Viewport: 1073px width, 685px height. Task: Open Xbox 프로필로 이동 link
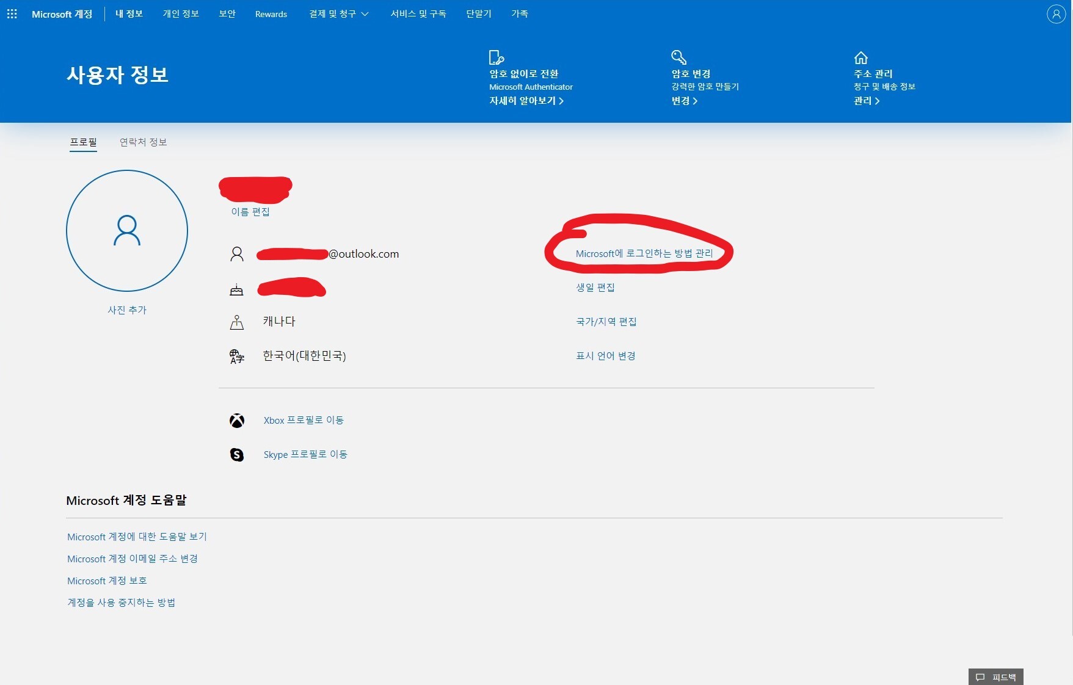(x=304, y=421)
